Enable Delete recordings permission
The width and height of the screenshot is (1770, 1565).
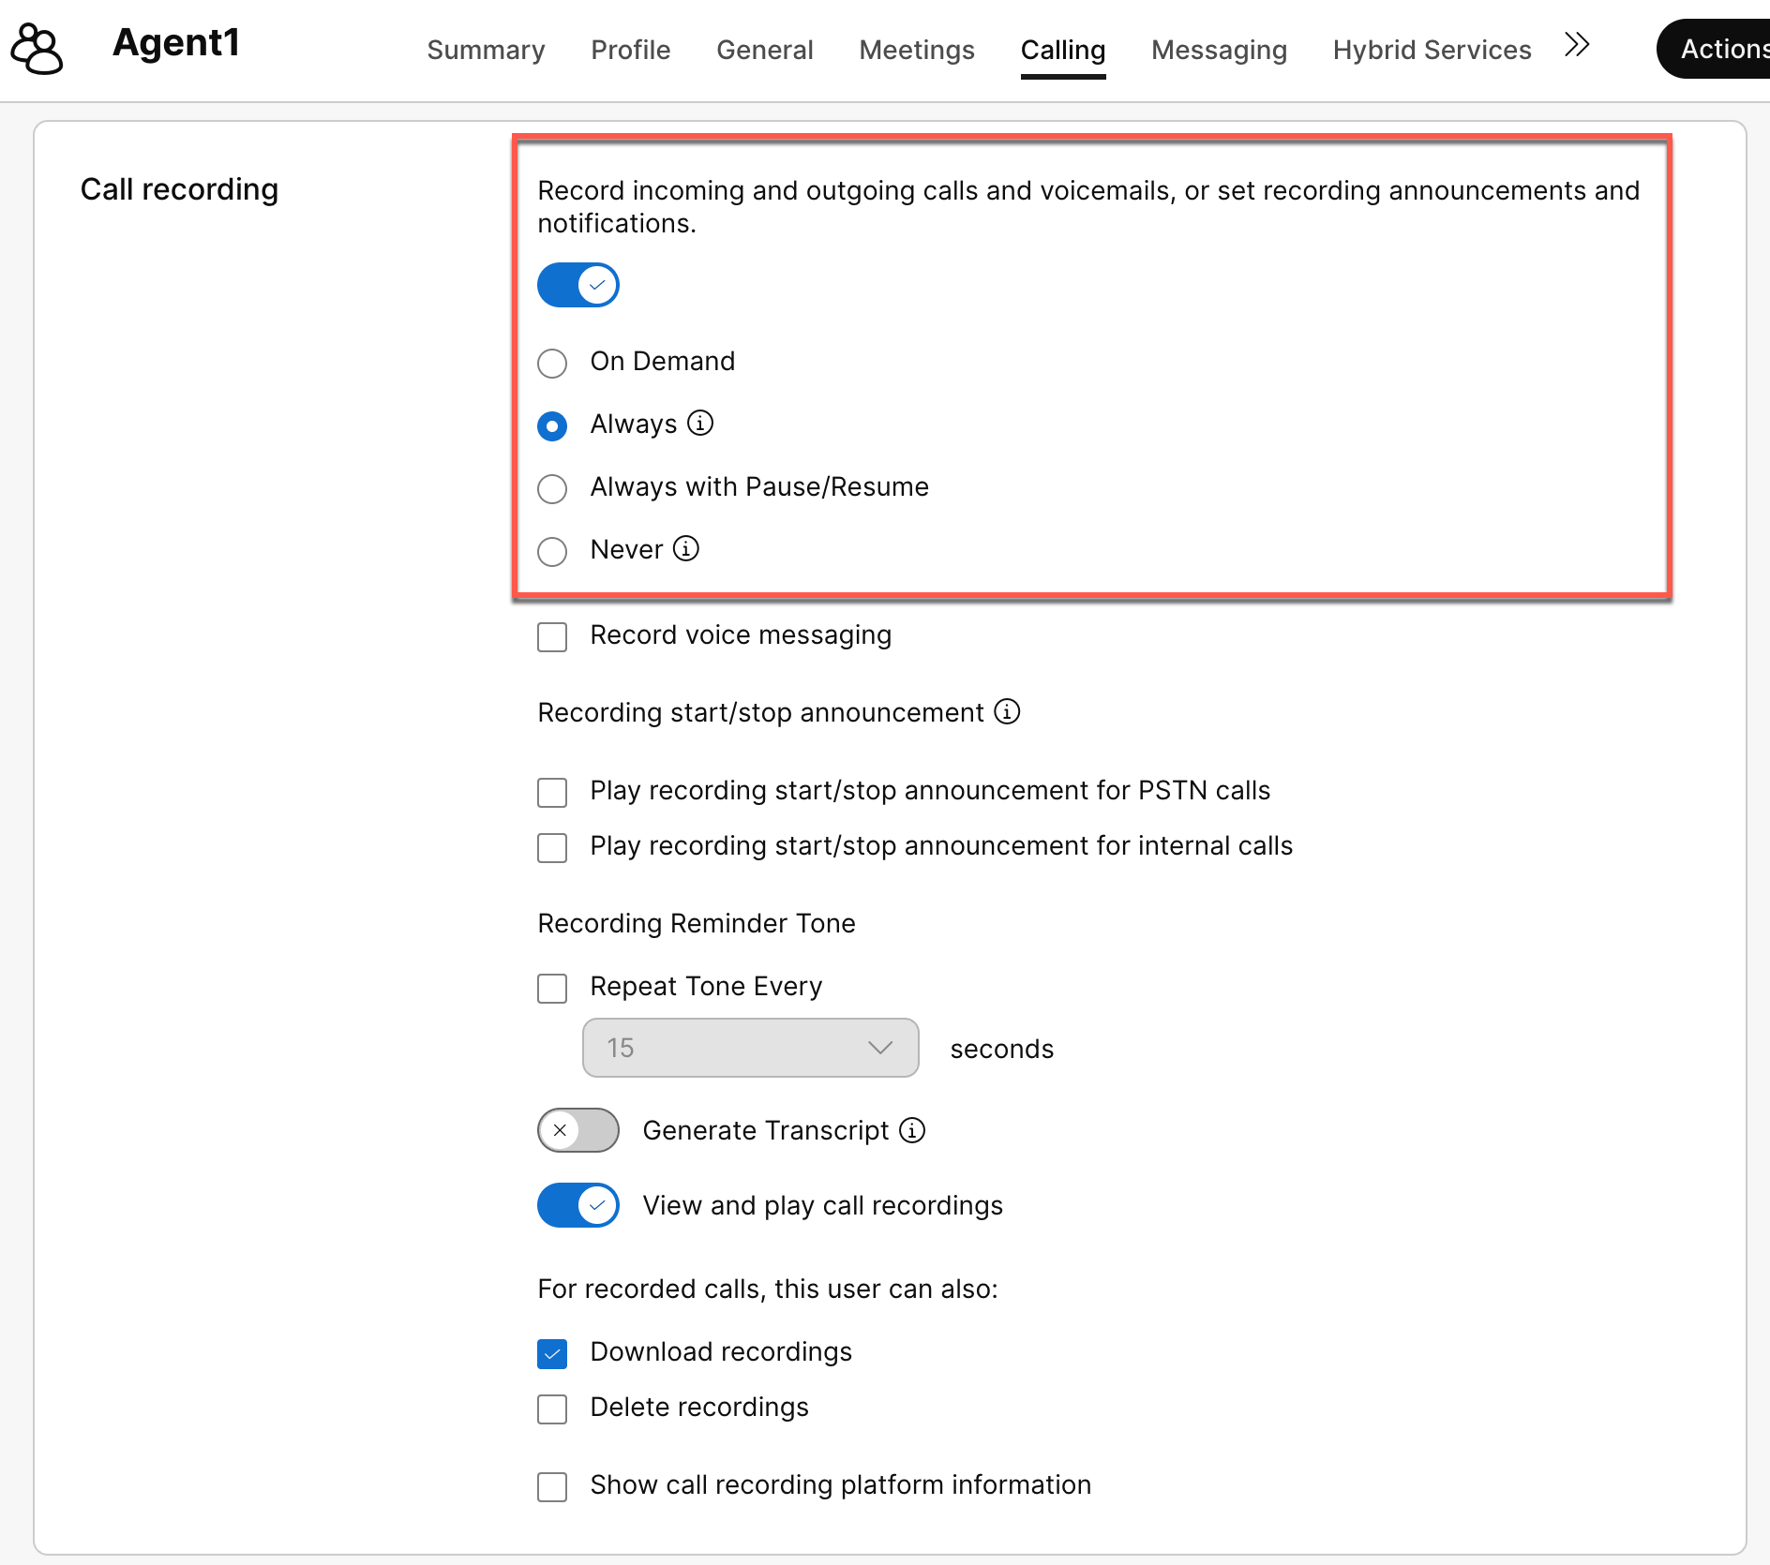tap(552, 1408)
